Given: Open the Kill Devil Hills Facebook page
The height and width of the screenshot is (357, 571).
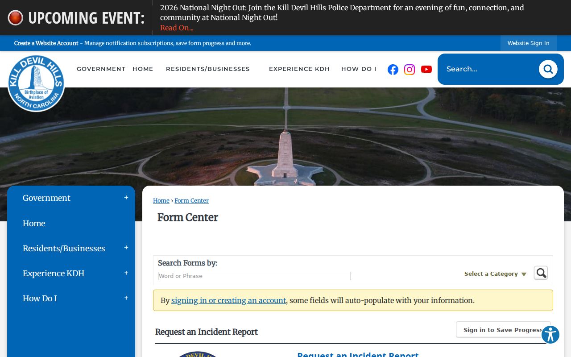Looking at the screenshot, I should coord(393,69).
